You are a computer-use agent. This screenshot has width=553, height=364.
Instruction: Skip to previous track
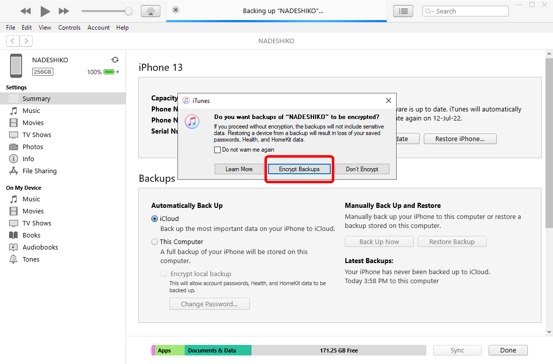pos(26,11)
